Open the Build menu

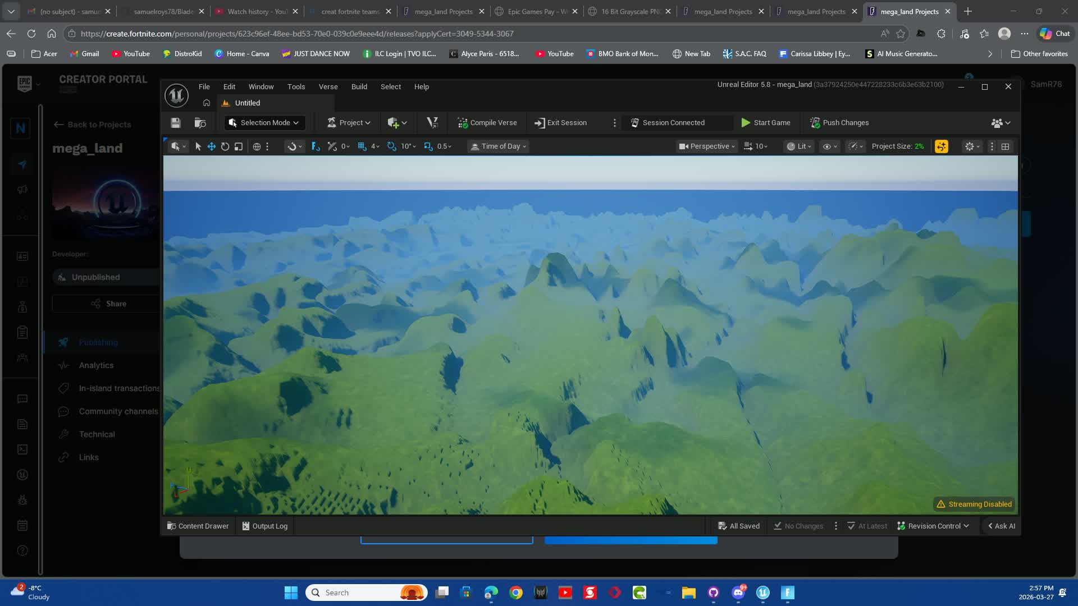359,87
